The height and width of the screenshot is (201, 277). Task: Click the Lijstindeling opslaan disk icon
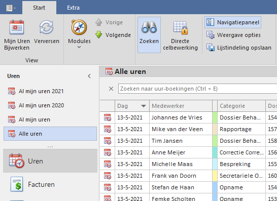(211, 48)
